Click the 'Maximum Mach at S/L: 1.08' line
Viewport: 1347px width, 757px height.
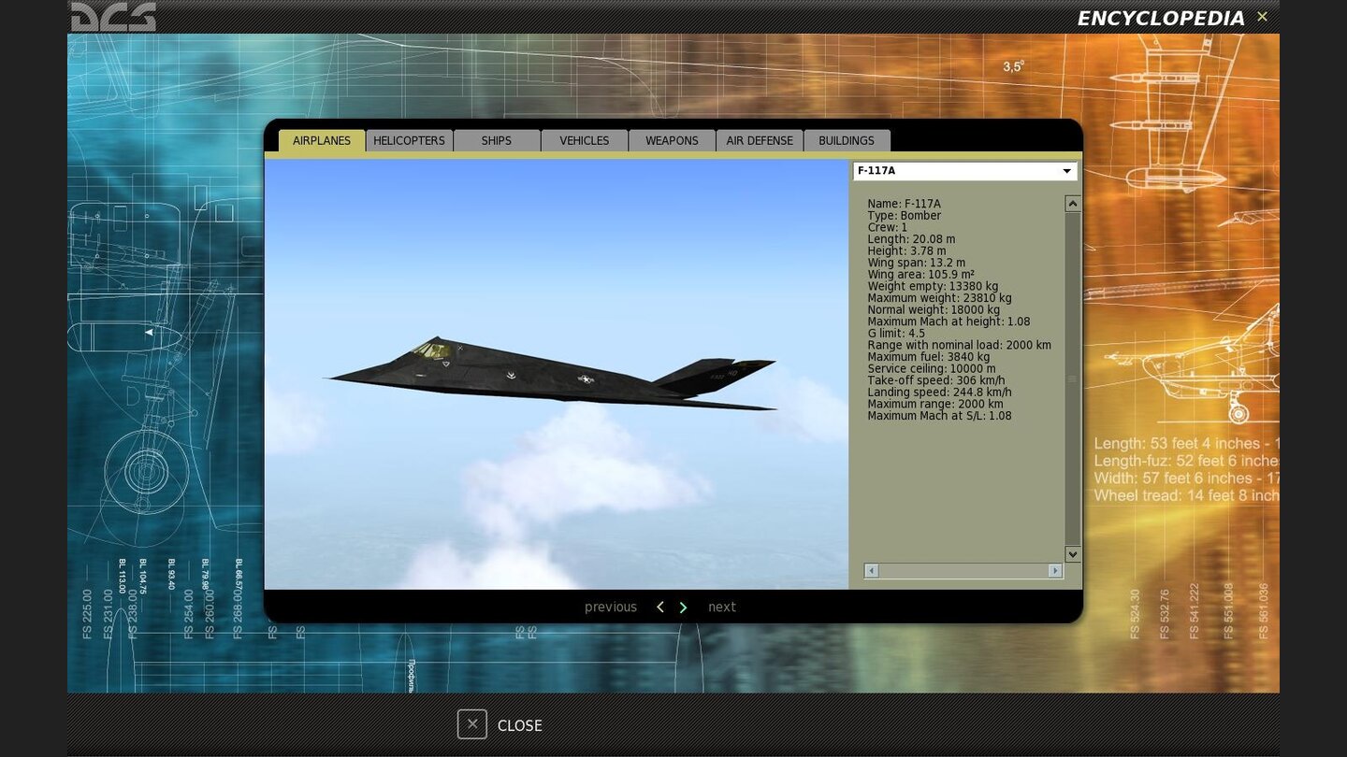(939, 416)
